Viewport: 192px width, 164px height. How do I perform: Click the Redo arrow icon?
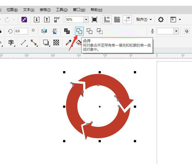[7, 20]
